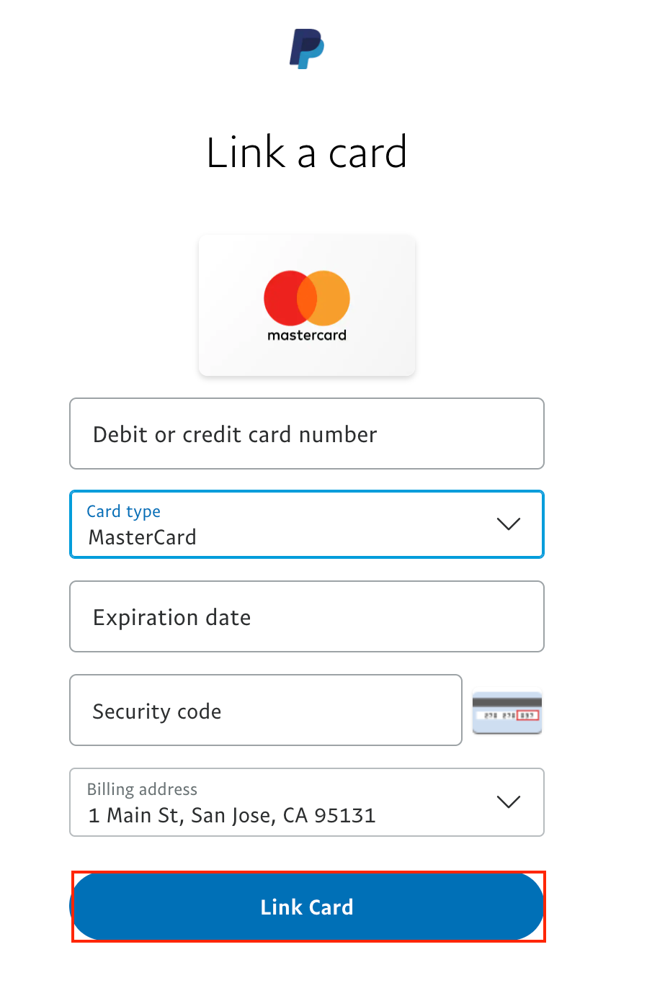Click the "Billing address" field label

coord(142,789)
